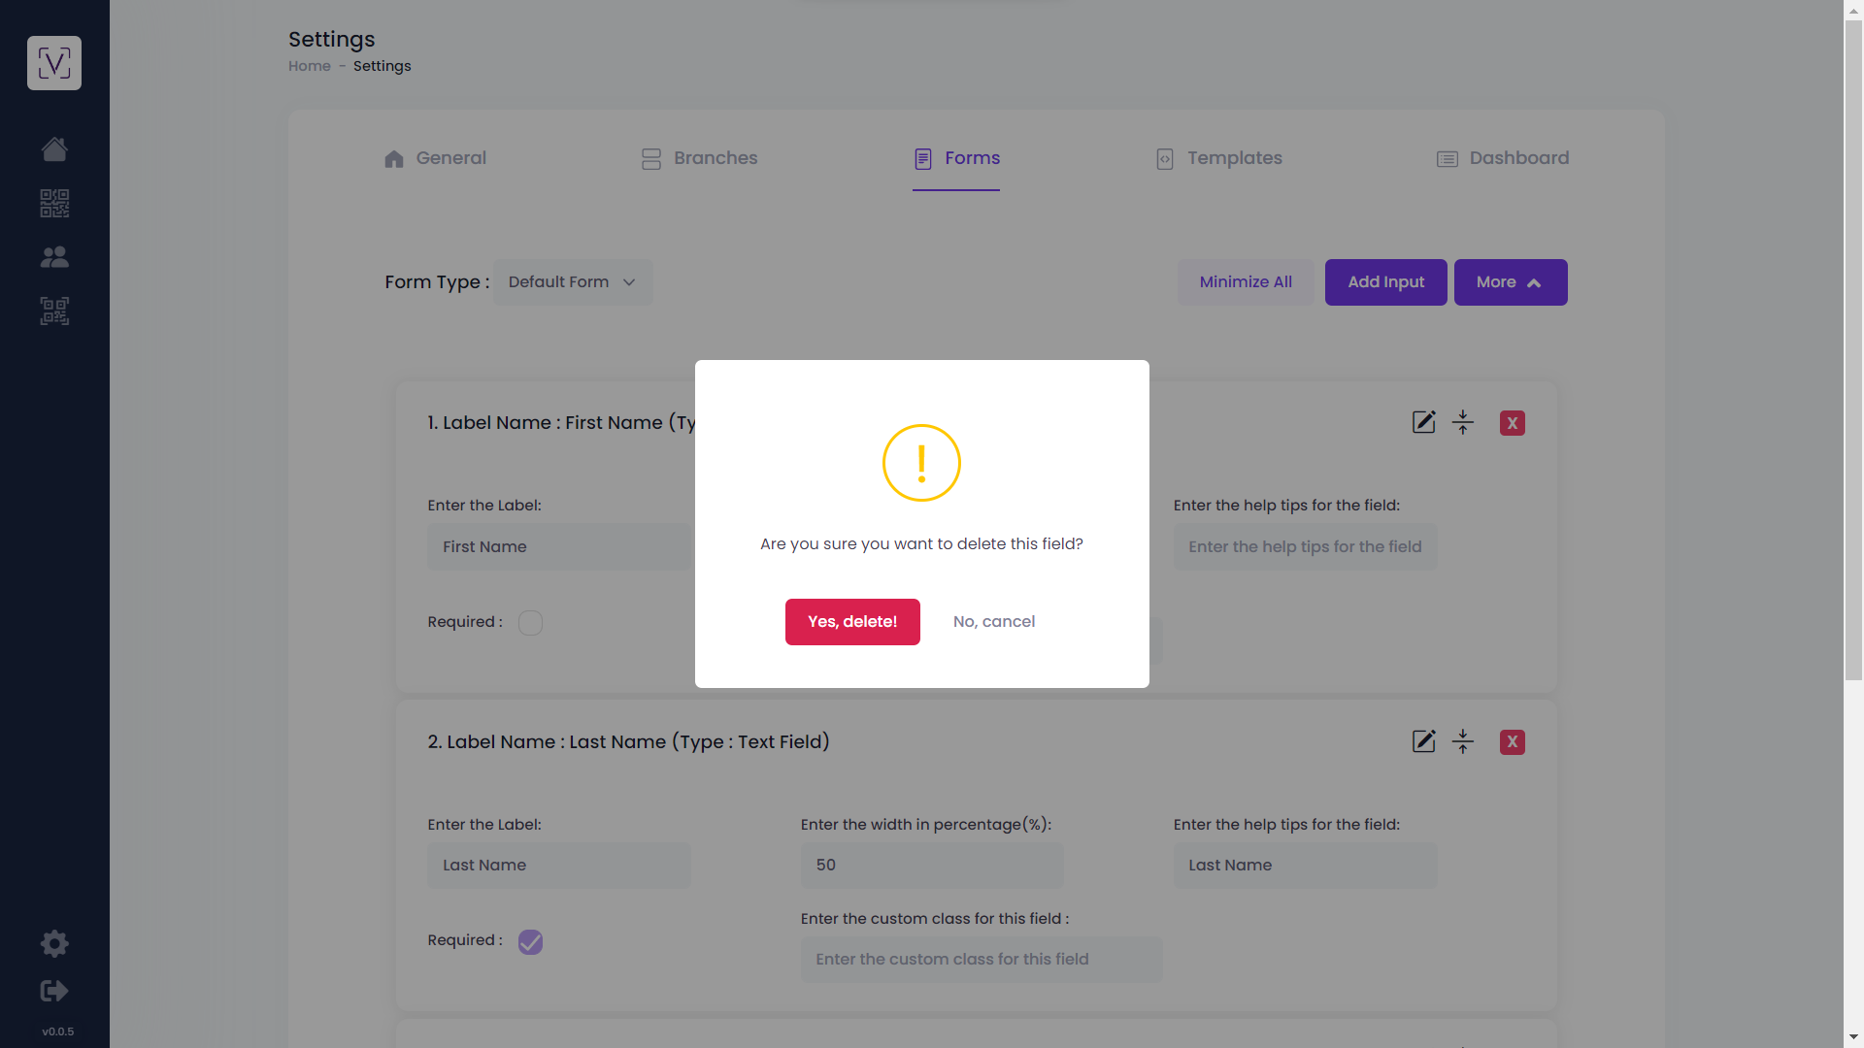The width and height of the screenshot is (1864, 1048).
Task: Open the QR scanner icon in sidebar
Action: (54, 311)
